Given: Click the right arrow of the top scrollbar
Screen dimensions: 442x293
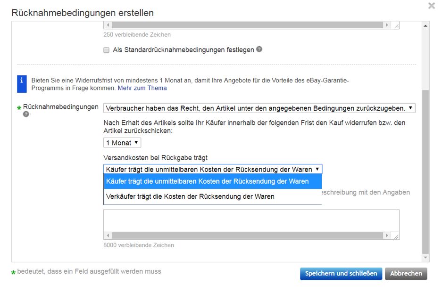Looking at the screenshot, I should 388,24.
